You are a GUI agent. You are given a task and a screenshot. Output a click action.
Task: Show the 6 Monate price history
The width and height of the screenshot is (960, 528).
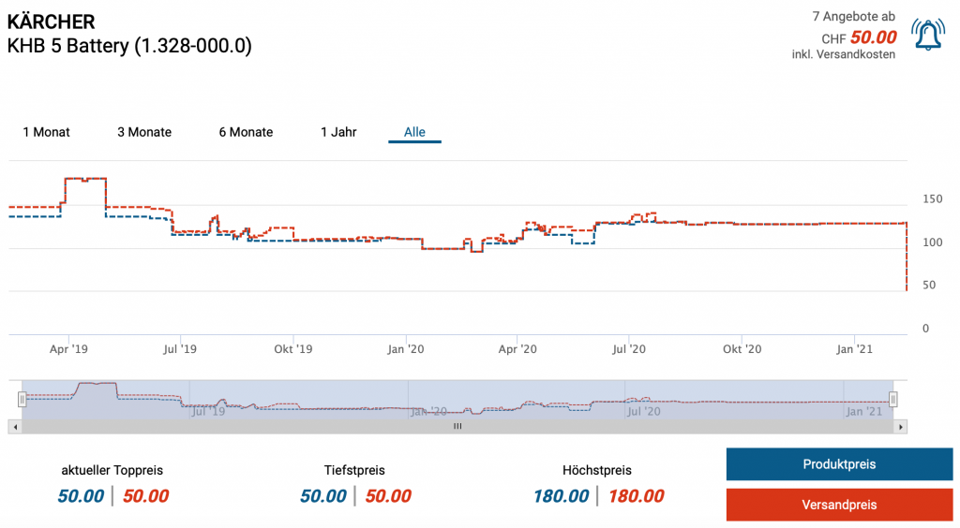246,132
